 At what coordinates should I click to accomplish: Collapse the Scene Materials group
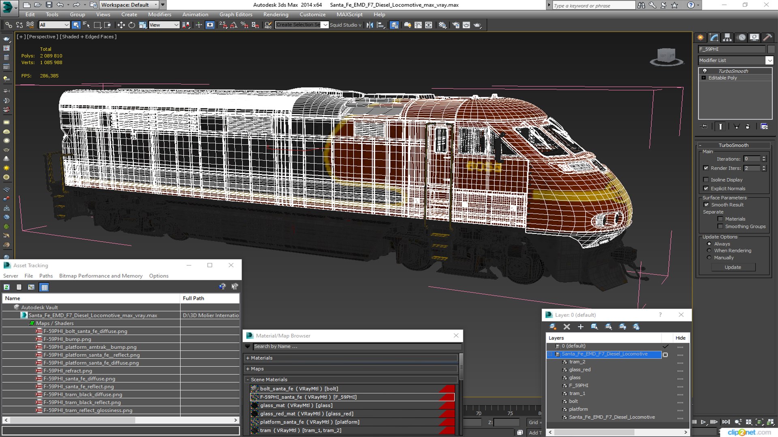coord(351,380)
